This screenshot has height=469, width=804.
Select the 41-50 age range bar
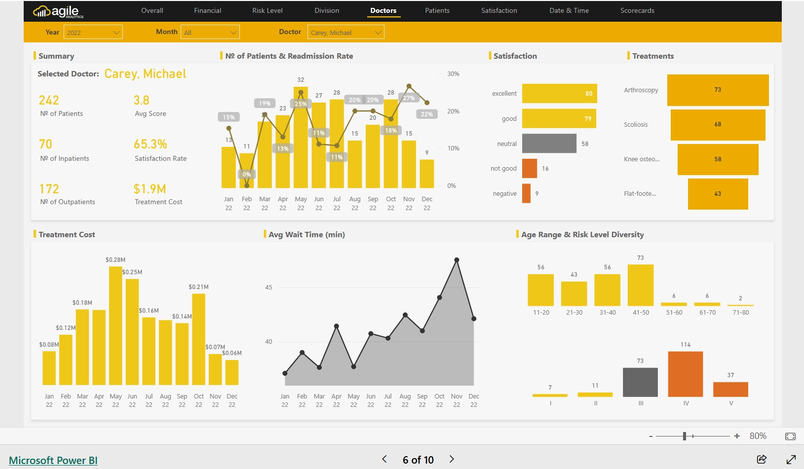click(641, 285)
